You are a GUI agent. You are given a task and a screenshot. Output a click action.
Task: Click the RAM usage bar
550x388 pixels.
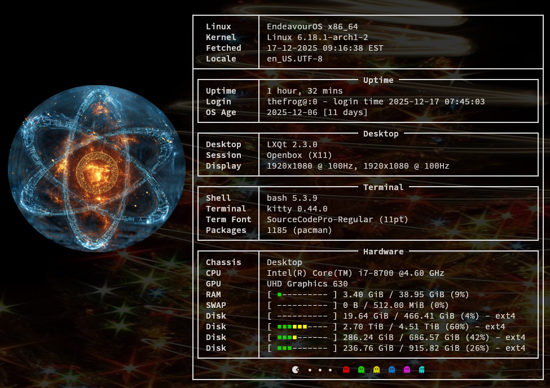pyautogui.click(x=302, y=294)
